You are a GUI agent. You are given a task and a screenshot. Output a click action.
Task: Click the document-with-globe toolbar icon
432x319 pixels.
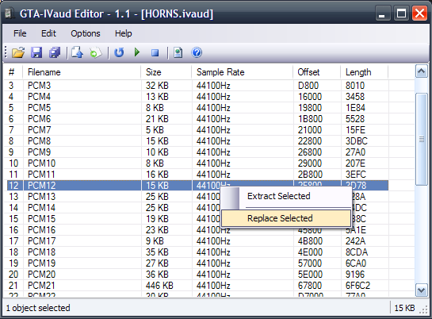click(x=178, y=52)
